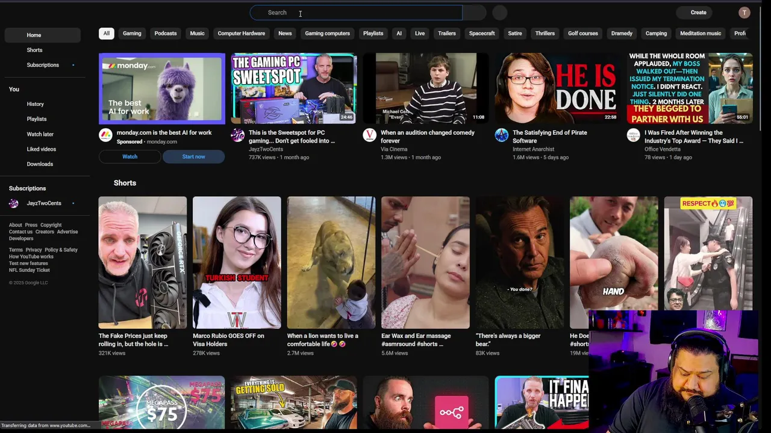Open Watch later list
The width and height of the screenshot is (771, 433).
[42, 134]
